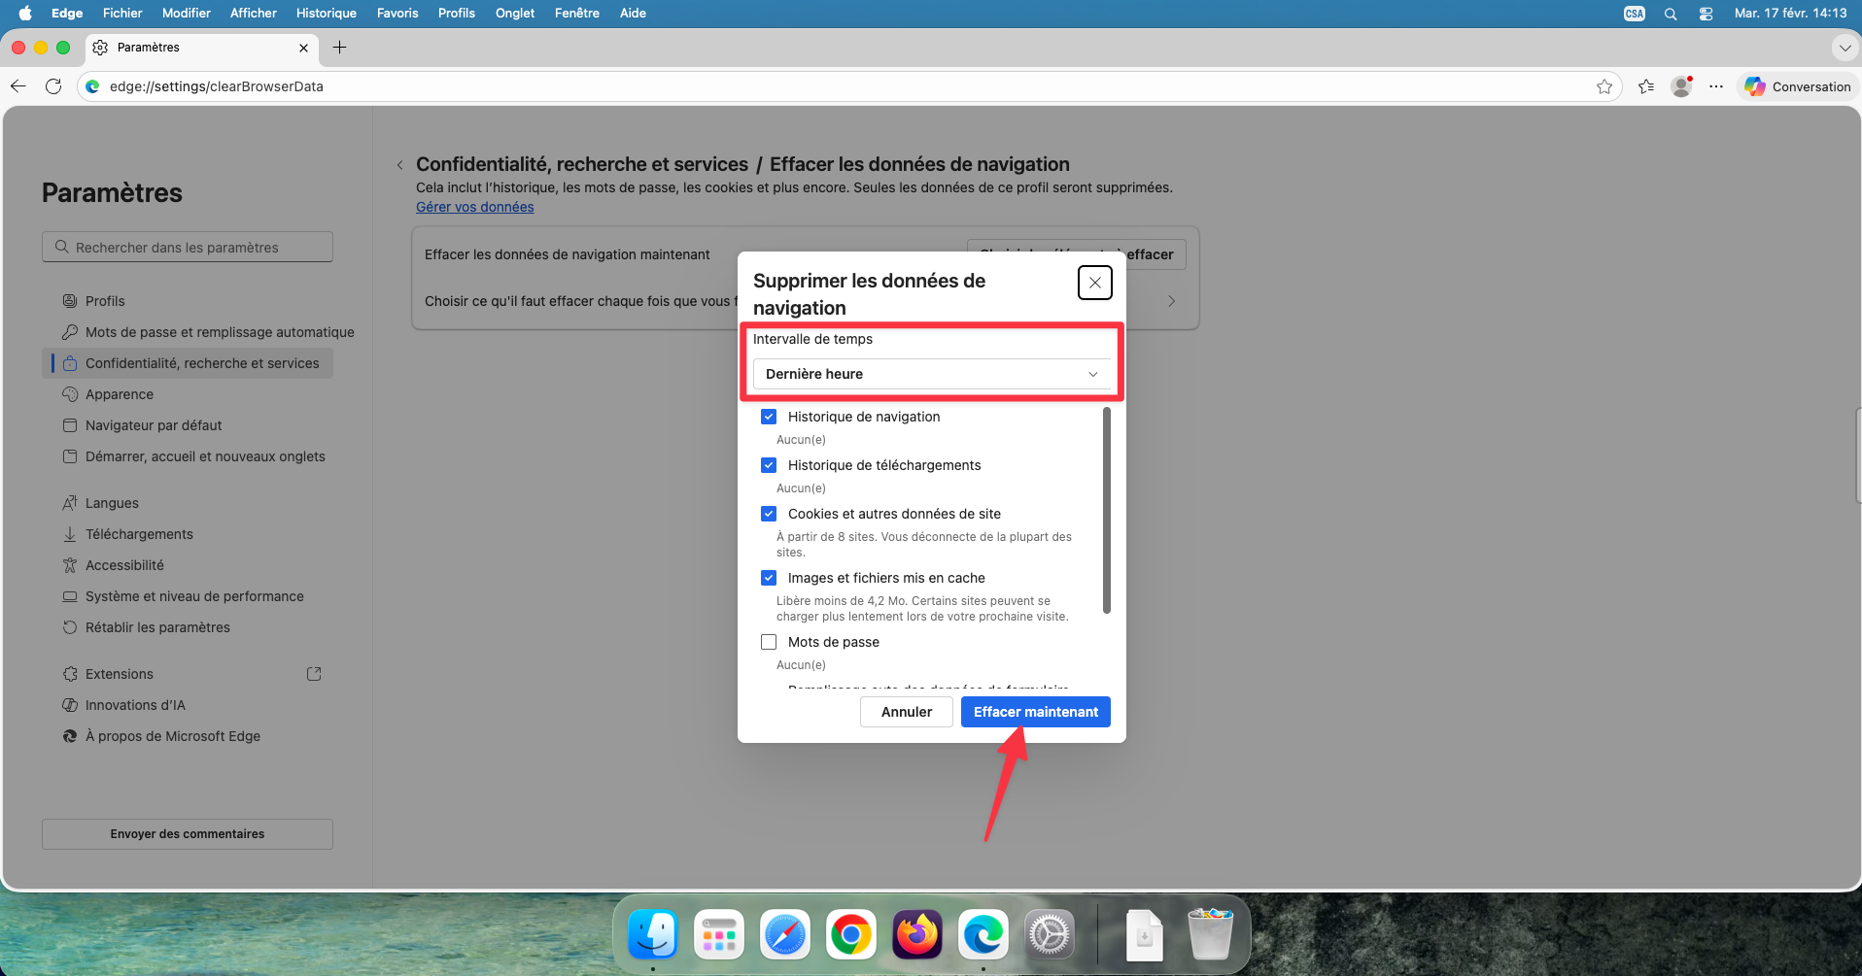Open the three-dot Settings and more menu
This screenshot has width=1862, height=976.
point(1716,86)
